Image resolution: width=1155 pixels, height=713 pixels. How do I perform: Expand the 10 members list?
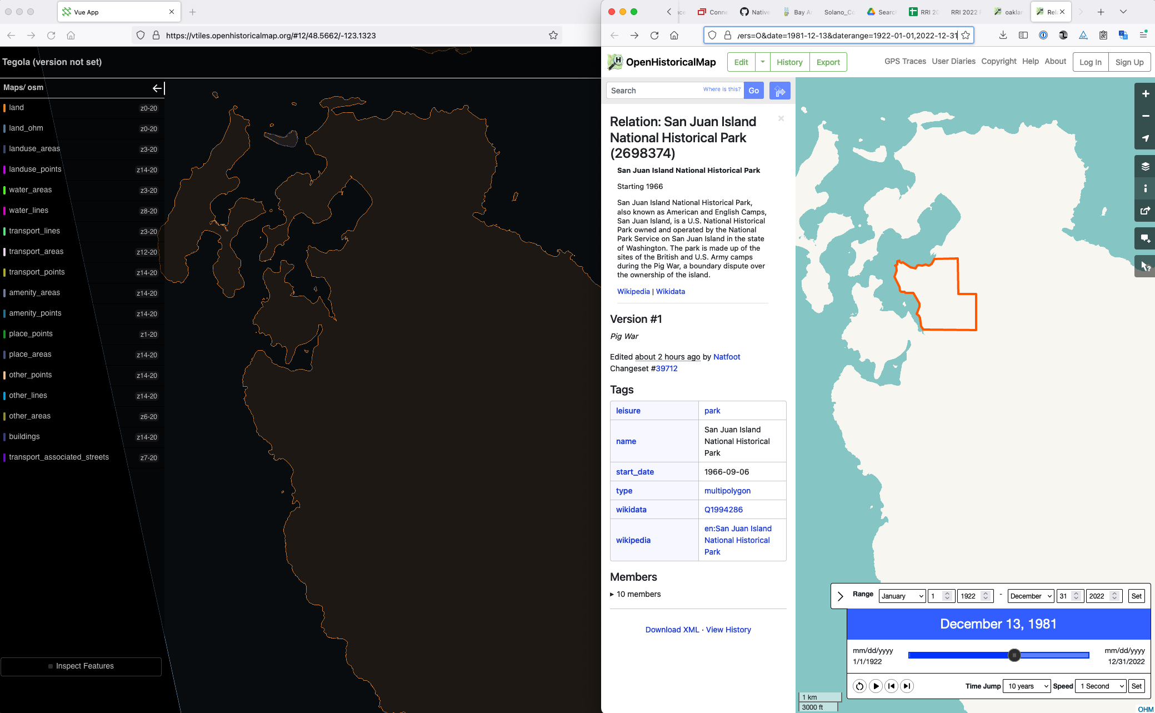[x=636, y=594]
